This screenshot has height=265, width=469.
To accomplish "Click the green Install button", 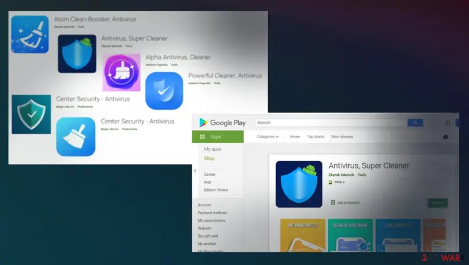I will point(438,203).
